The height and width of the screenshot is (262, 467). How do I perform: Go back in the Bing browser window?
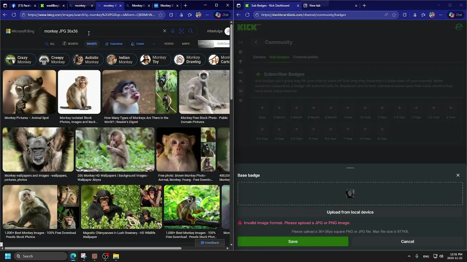tap(5, 15)
